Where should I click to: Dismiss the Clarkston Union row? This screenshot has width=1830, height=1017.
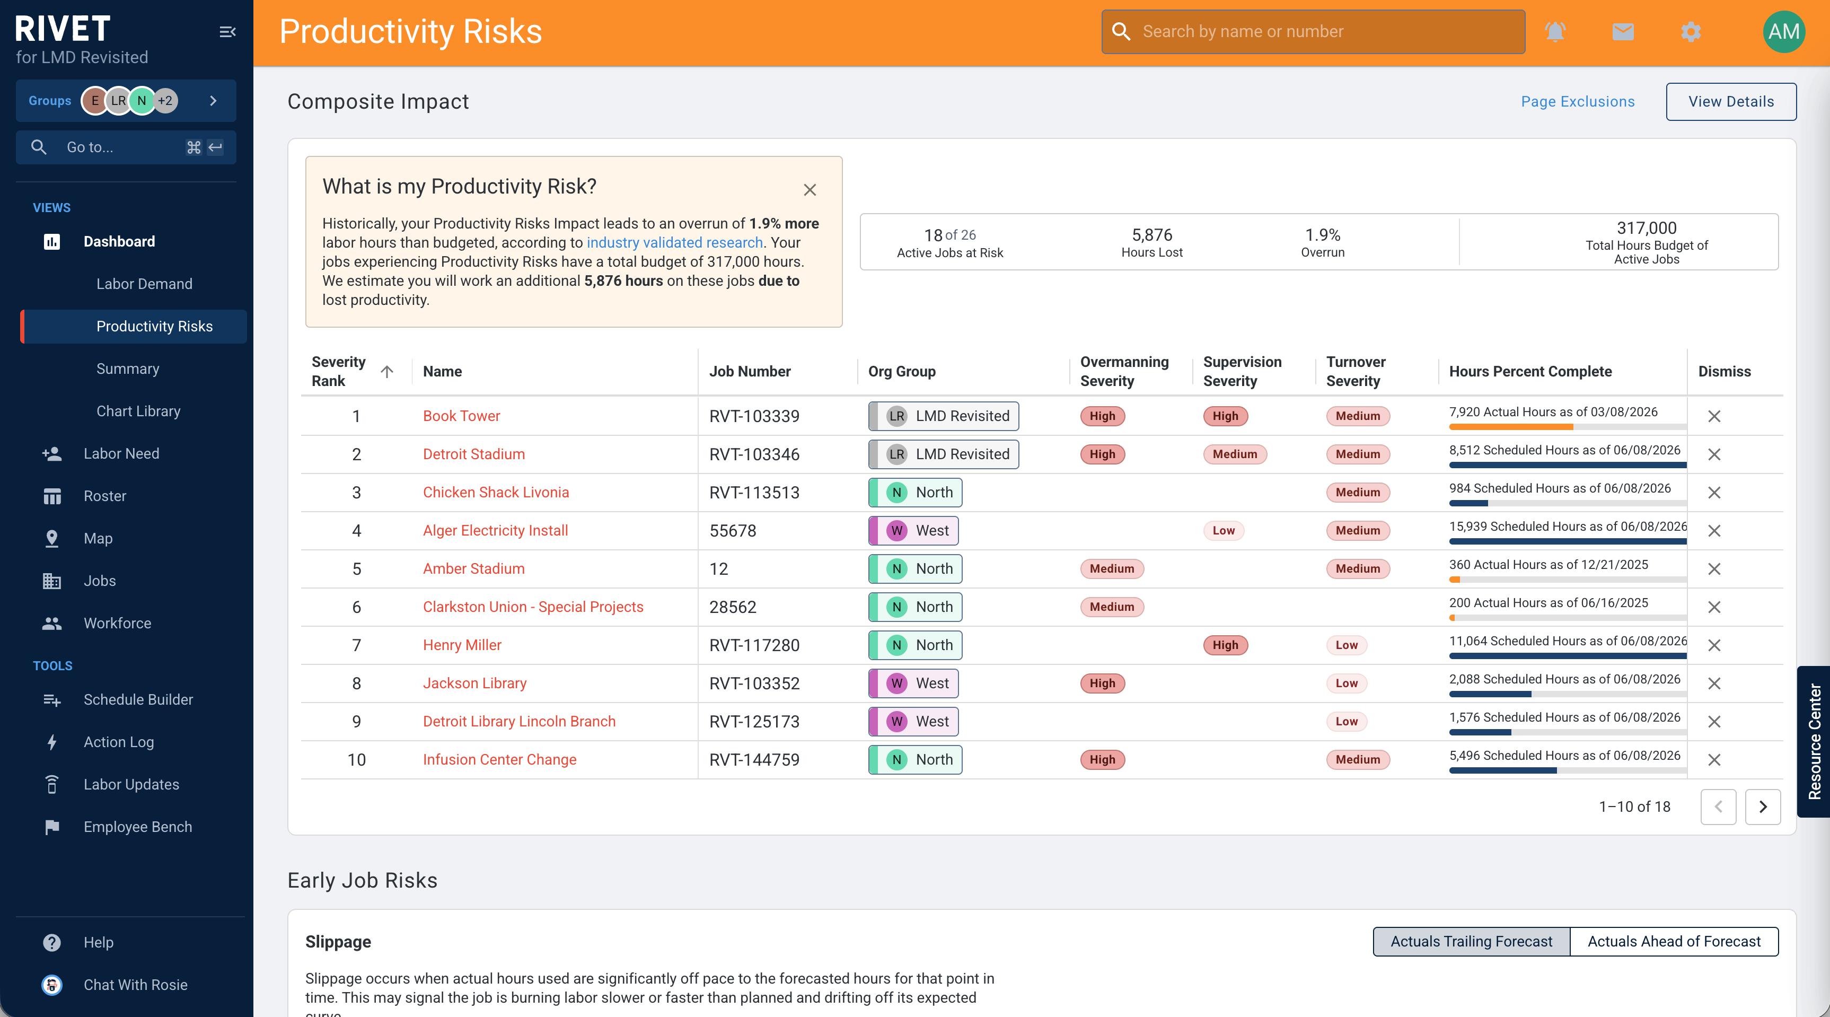1713,607
